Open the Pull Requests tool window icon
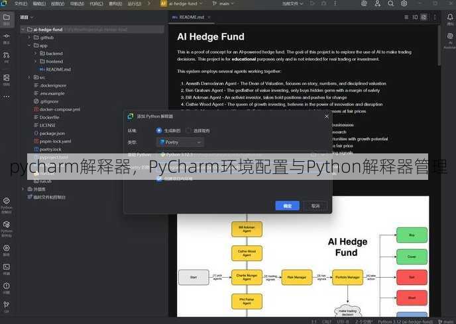 (x=7, y=55)
